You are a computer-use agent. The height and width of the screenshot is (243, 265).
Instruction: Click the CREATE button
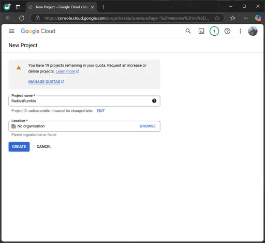(19, 147)
